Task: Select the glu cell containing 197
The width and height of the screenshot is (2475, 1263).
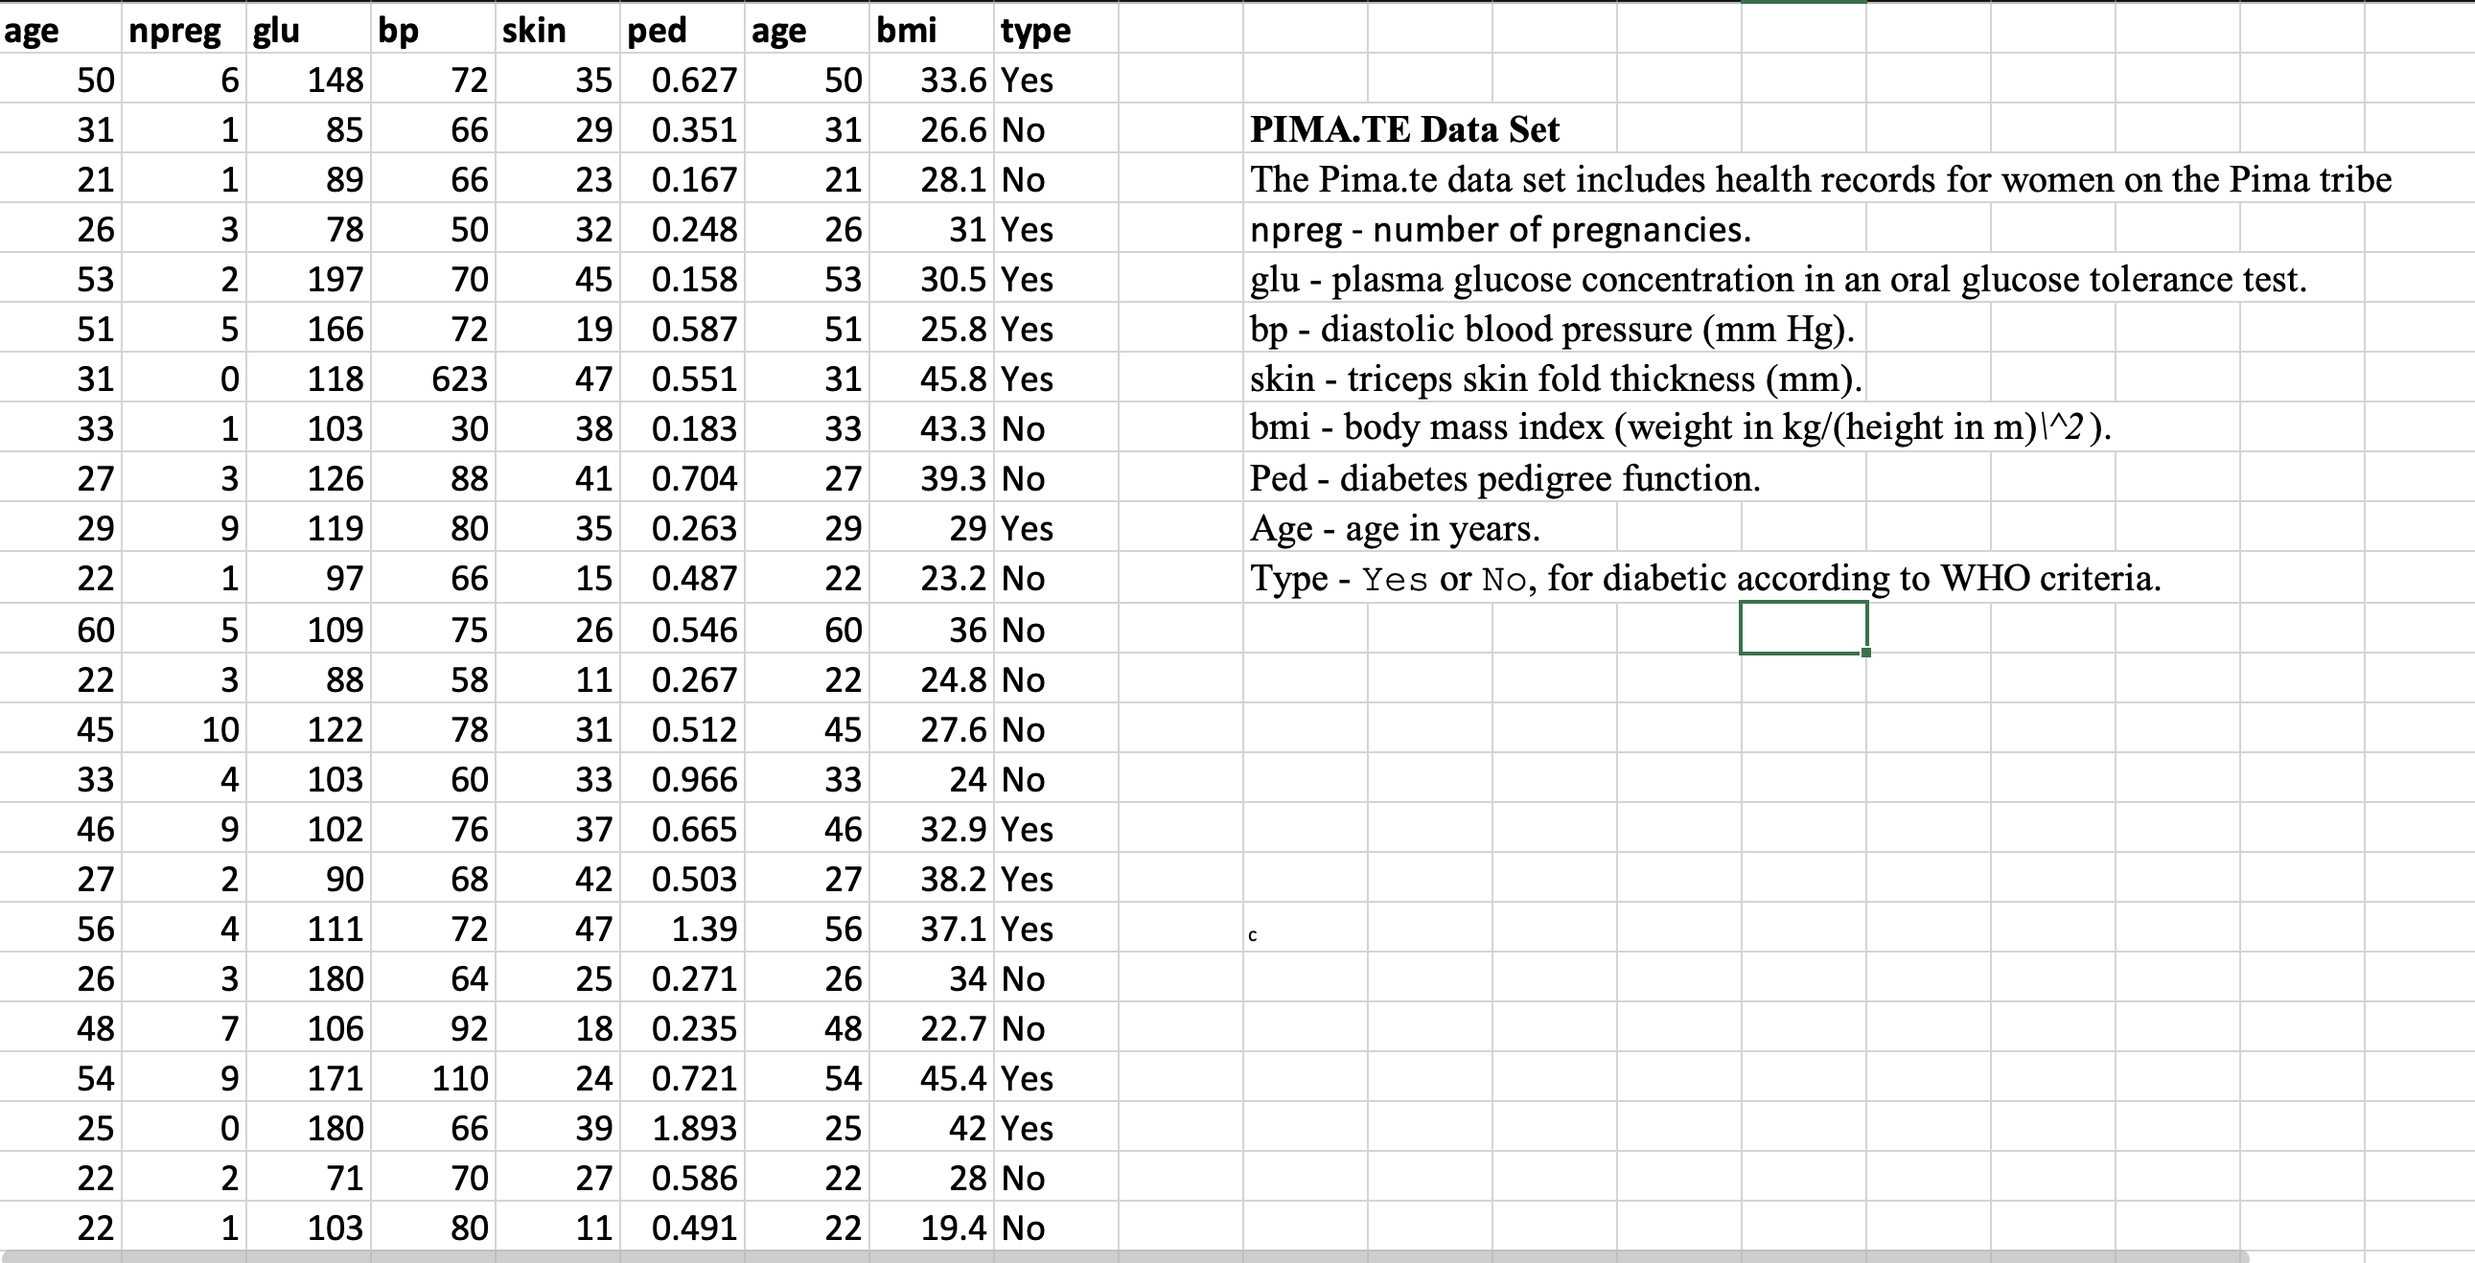Action: [x=334, y=280]
